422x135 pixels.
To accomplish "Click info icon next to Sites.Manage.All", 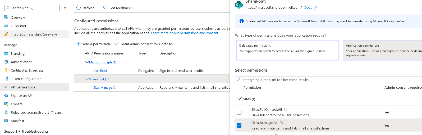I will point(281,123).
